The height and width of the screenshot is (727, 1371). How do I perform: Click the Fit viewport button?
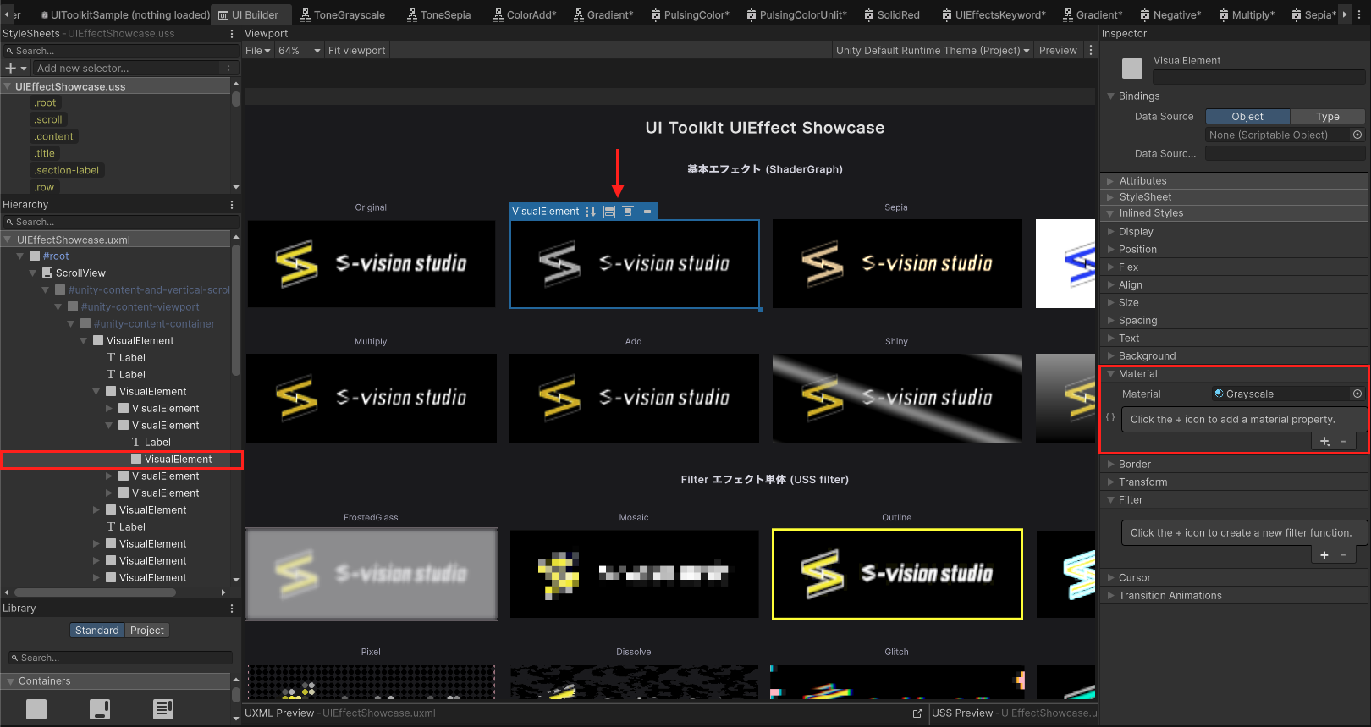point(356,51)
